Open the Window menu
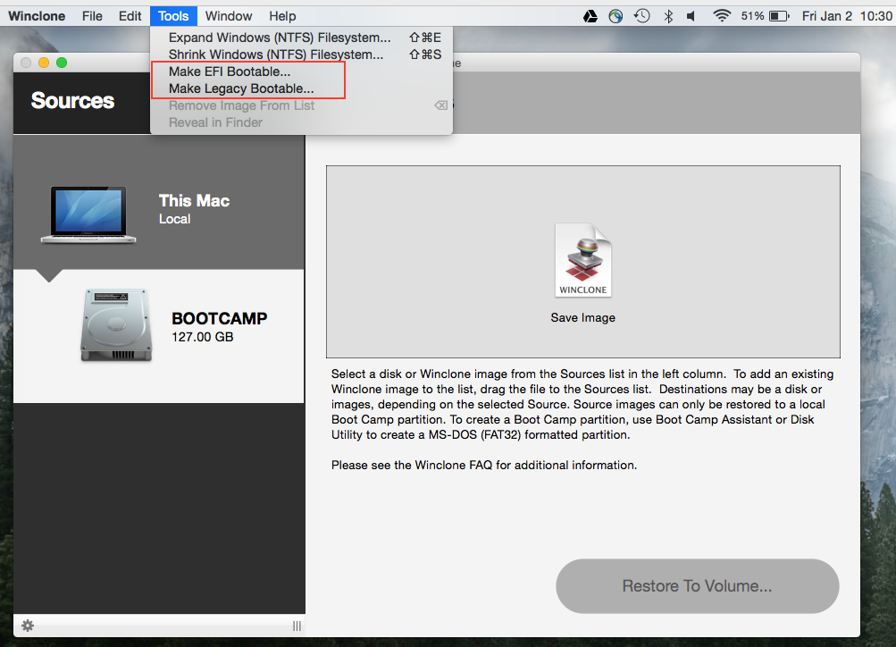The width and height of the screenshot is (896, 647). (229, 16)
